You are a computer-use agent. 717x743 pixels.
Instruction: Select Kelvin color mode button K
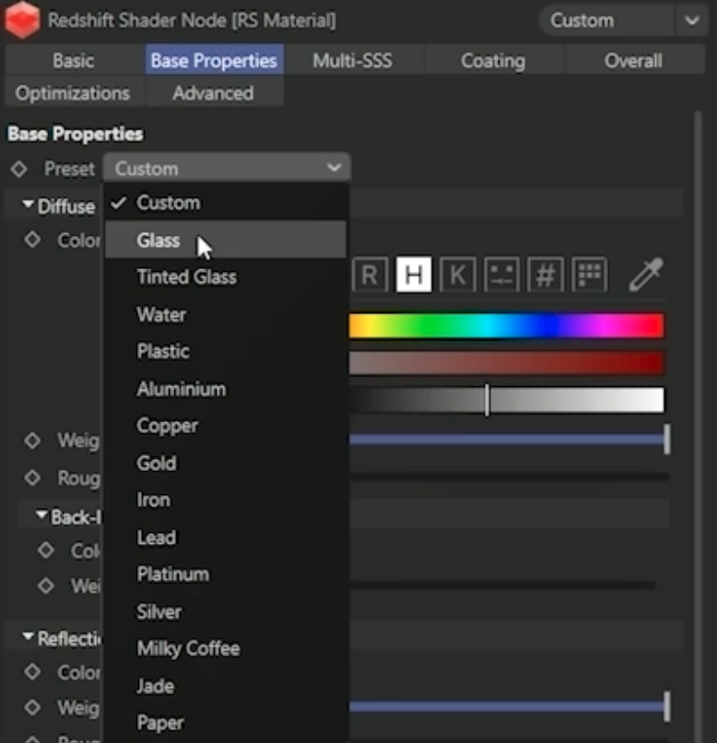pos(457,275)
